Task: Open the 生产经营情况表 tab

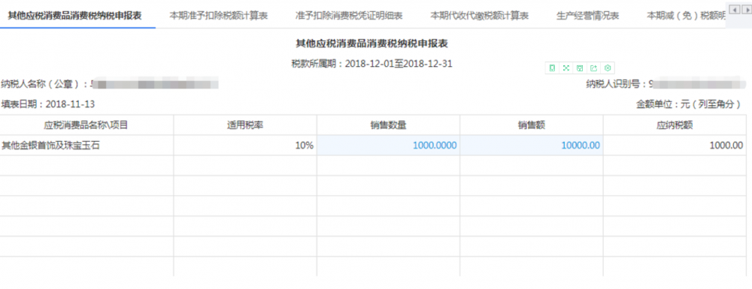Action: pos(588,15)
